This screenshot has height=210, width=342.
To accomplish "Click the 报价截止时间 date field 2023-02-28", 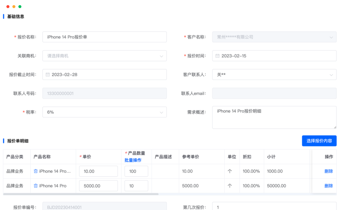I will (104, 75).
